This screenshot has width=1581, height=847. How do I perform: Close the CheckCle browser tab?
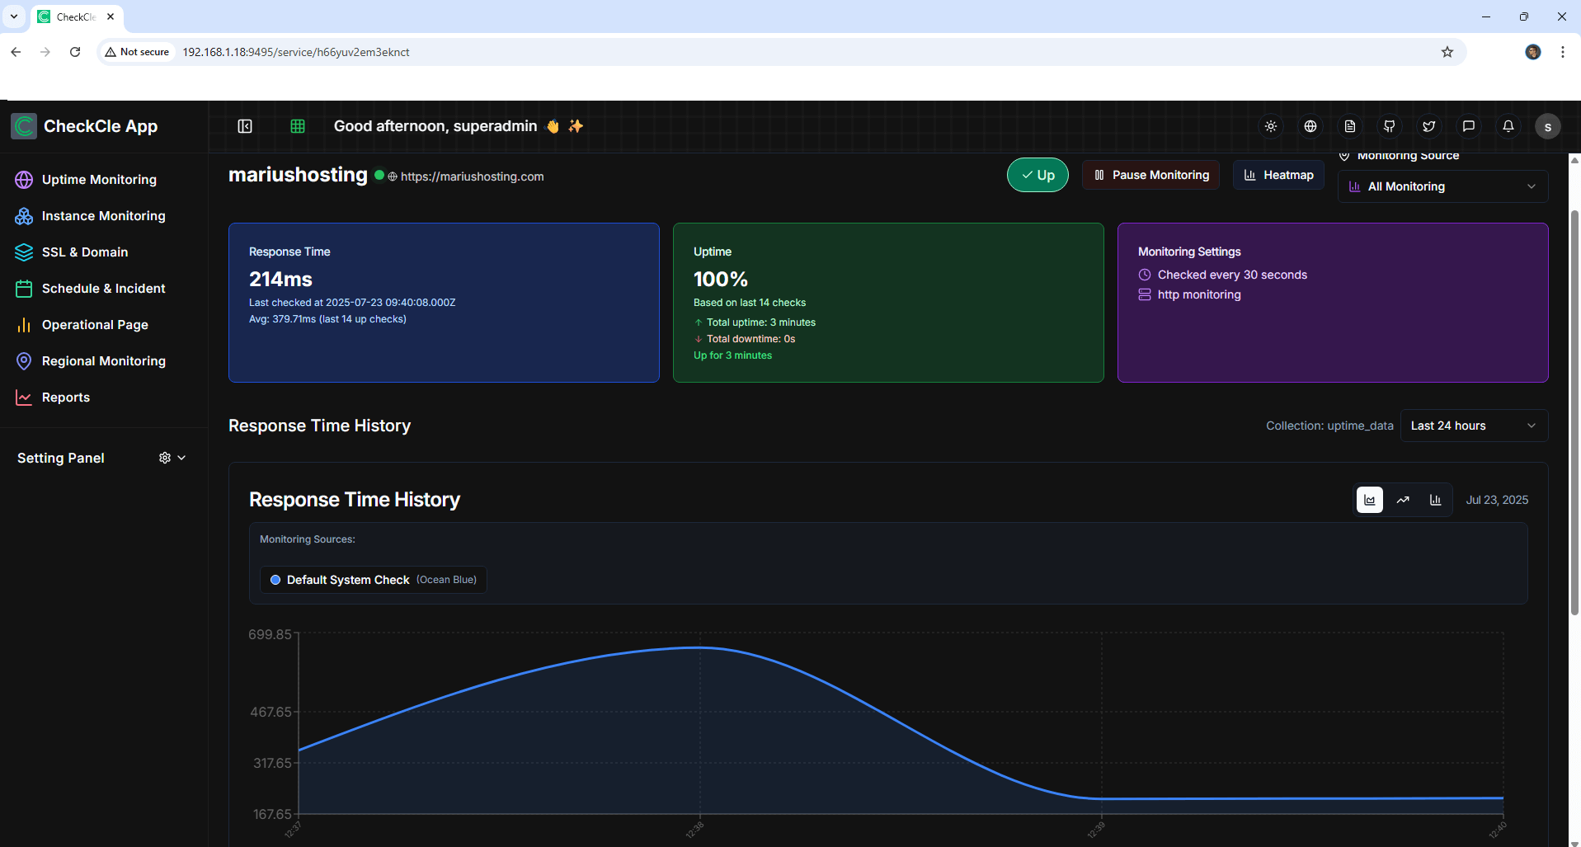pyautogui.click(x=111, y=16)
